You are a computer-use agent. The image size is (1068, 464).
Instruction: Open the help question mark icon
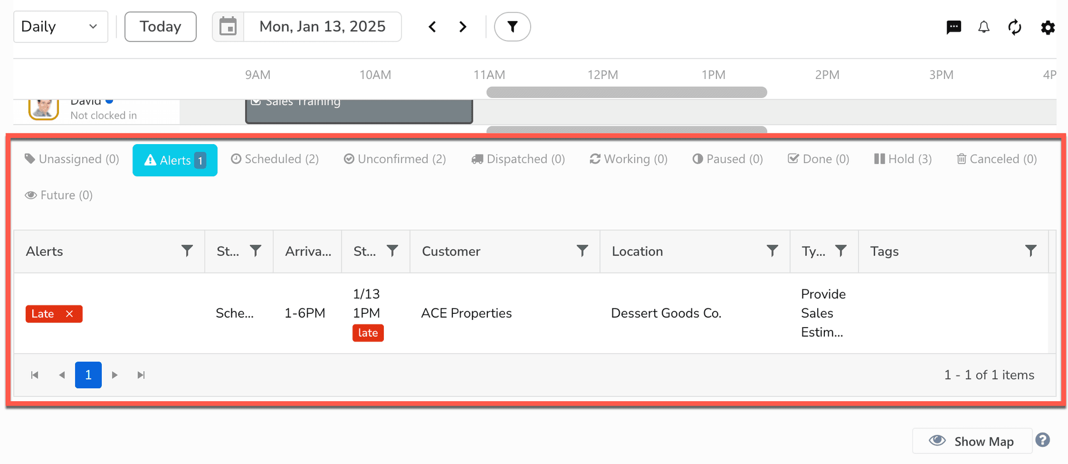1043,440
